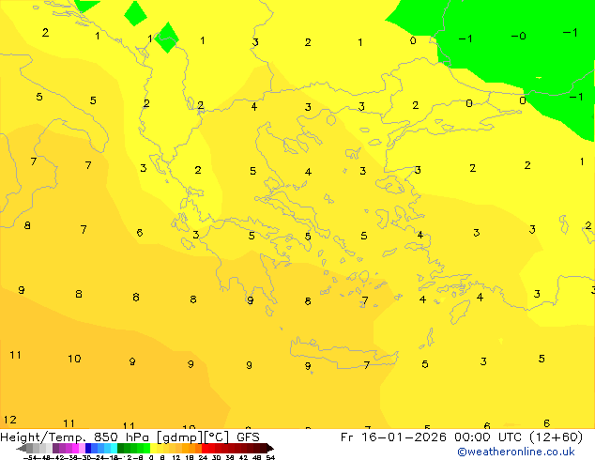This screenshot has height=460, width=595.
Task: Pick the dark blue swatch in the legend
Action: (88, 448)
